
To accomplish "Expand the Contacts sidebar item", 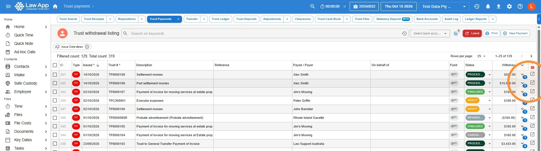I will pyautogui.click(x=46, y=66).
